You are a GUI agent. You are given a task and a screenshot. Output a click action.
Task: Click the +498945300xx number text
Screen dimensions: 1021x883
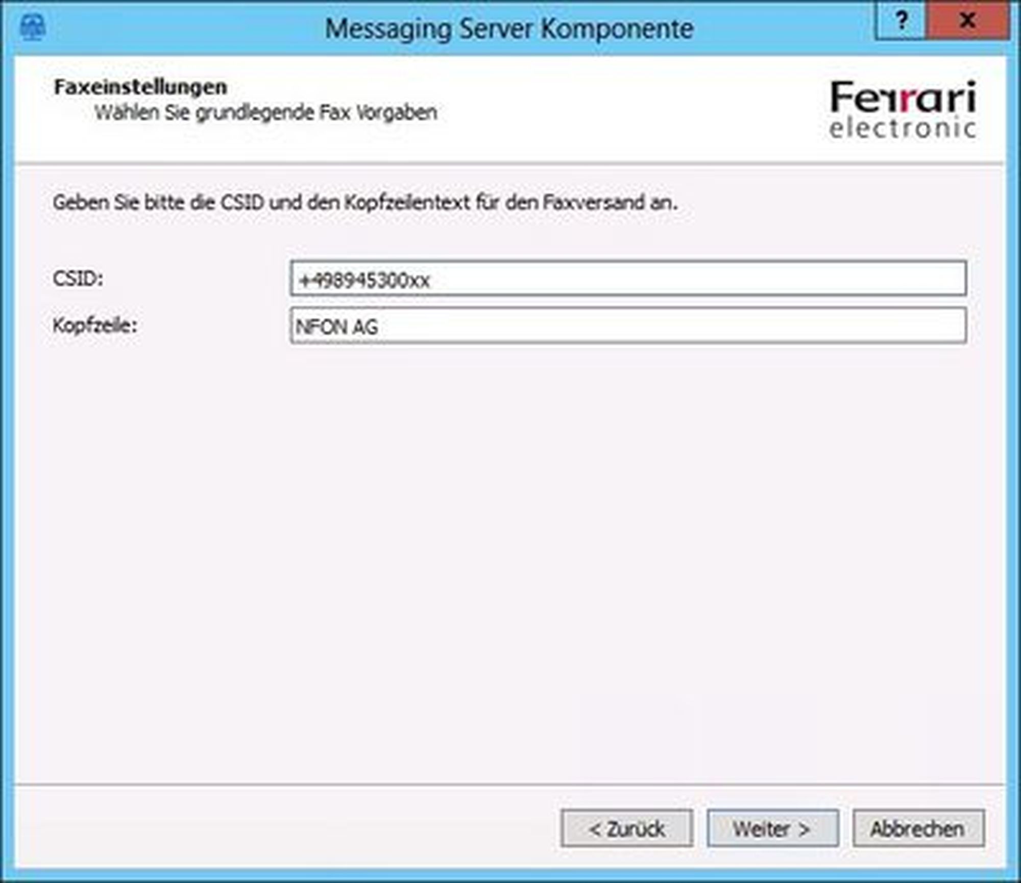(x=364, y=280)
